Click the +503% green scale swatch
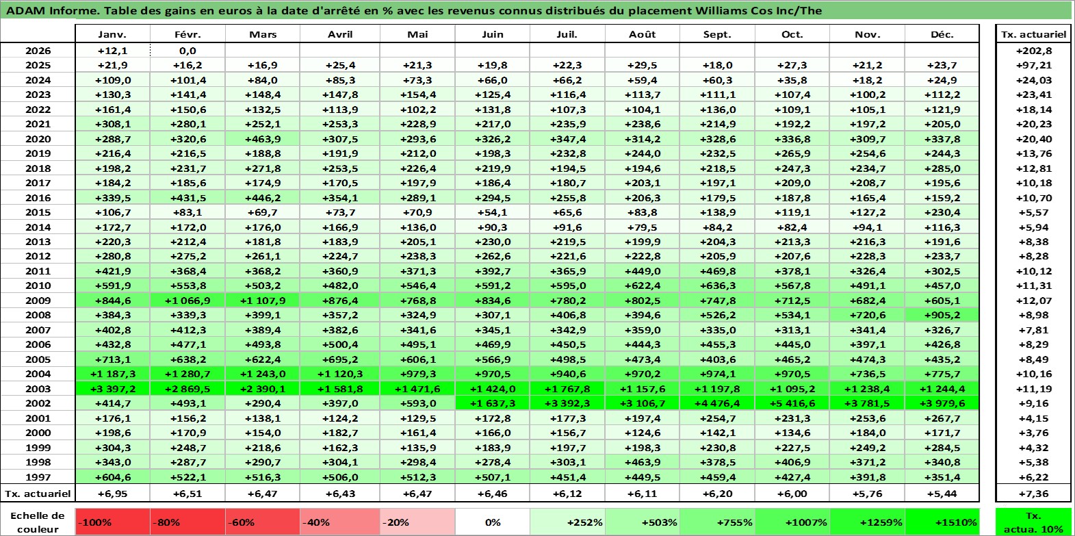Screen dimensions: 1075x536 coord(642,522)
